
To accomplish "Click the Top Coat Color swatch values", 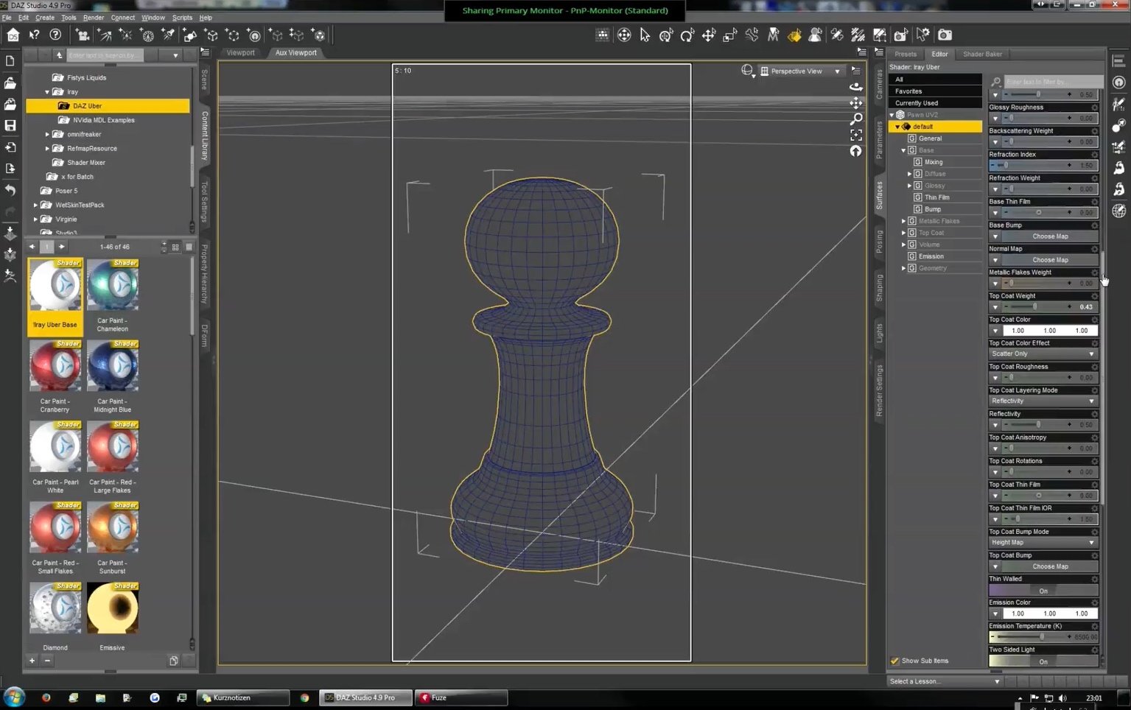I will click(x=1049, y=331).
